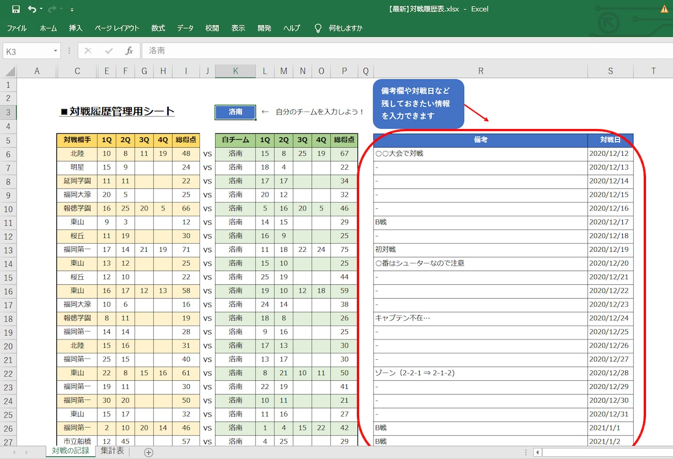Click the lightbulb Tell Me icon
Image resolution: width=673 pixels, height=459 pixels.
[318, 28]
